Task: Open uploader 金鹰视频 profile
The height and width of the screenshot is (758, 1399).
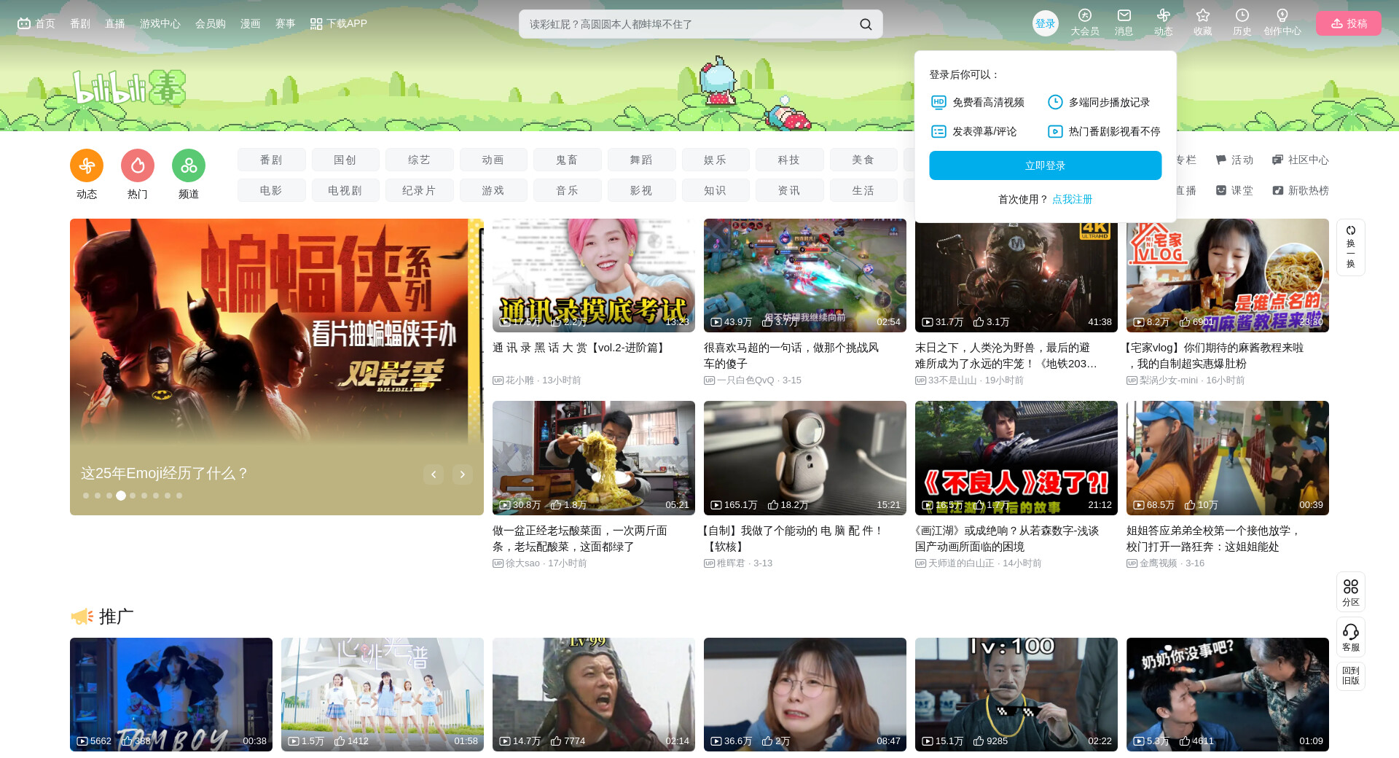Action: pyautogui.click(x=1159, y=563)
